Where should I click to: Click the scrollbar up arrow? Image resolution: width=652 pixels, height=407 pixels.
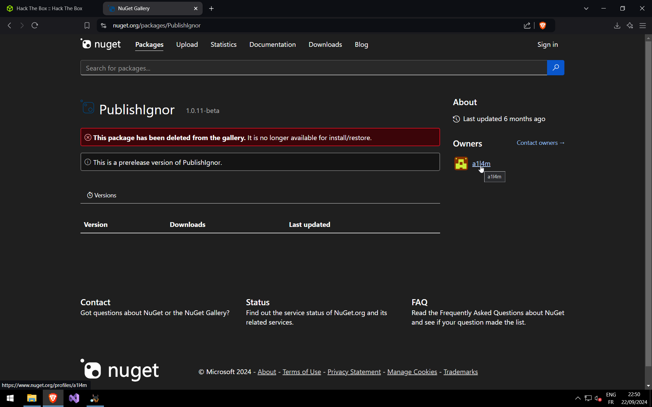[x=648, y=38]
